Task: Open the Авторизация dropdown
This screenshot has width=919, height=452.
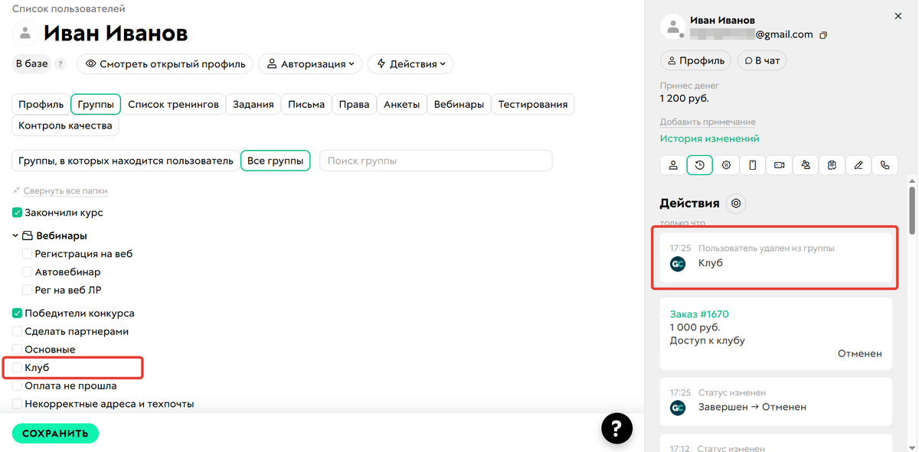Action: [310, 64]
